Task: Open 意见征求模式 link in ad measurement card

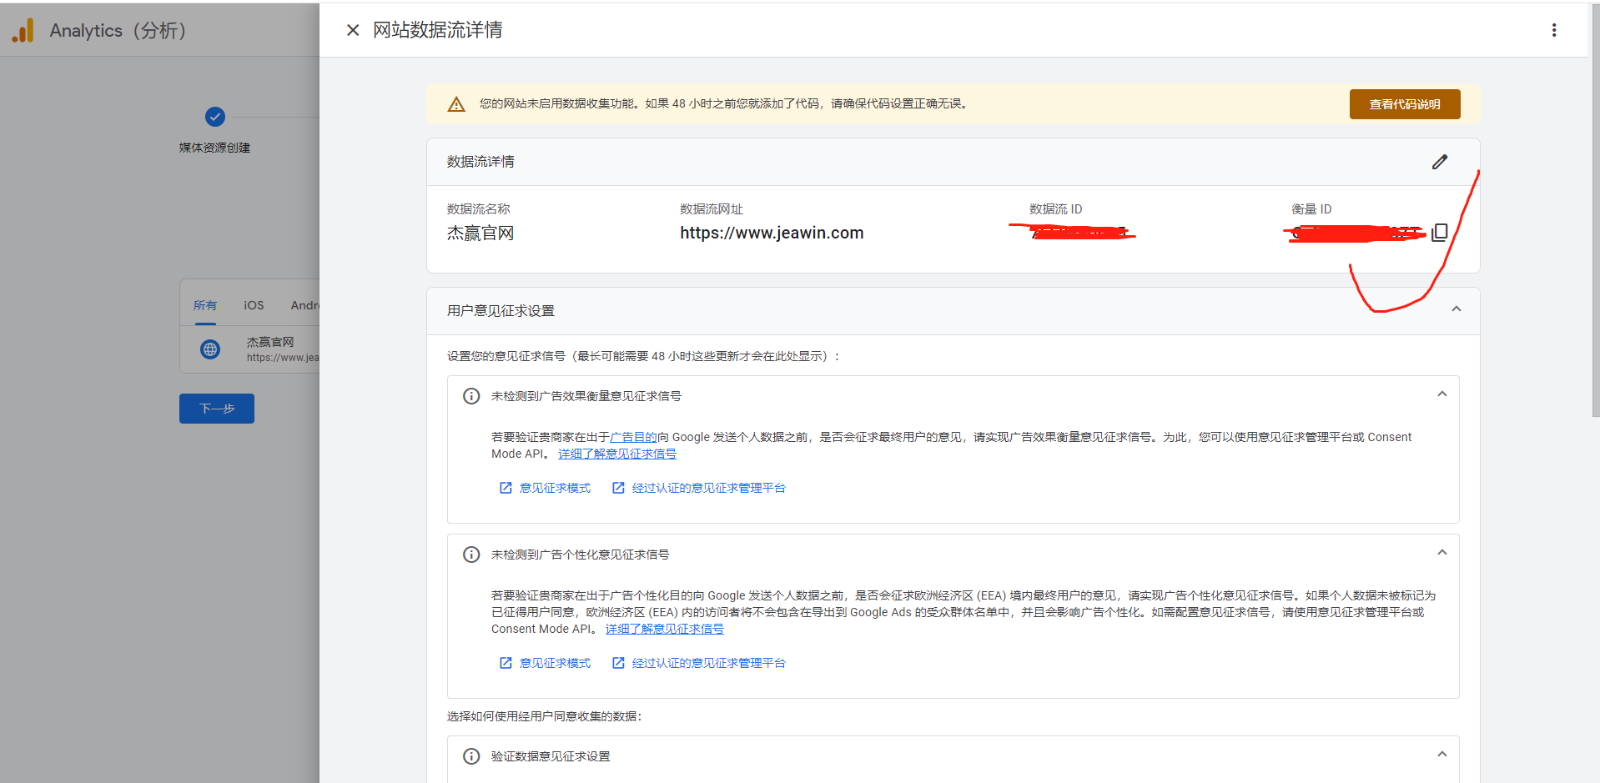Action: click(x=555, y=488)
